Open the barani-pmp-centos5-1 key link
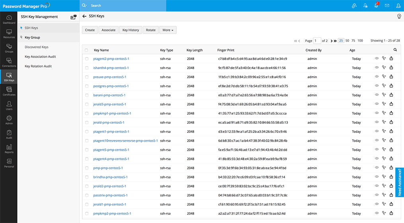 click(109, 95)
